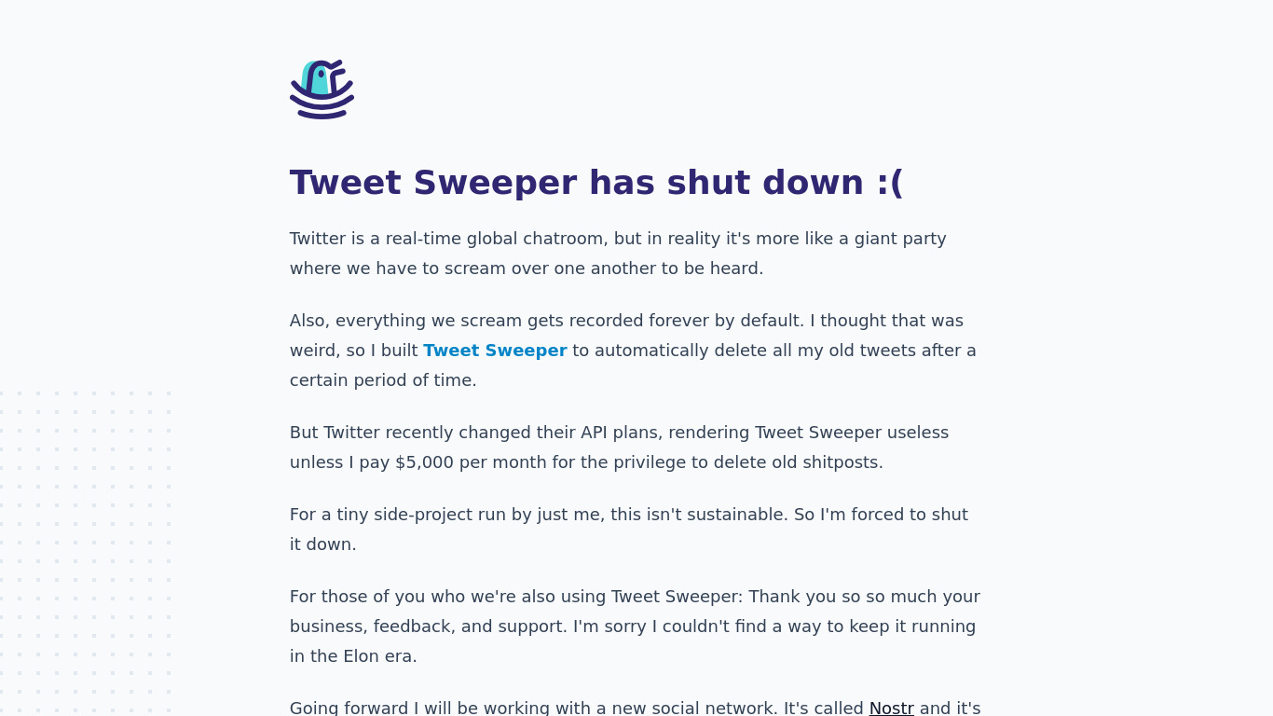Click the Tweet Sweeper bird logo

pyautogui.click(x=322, y=89)
